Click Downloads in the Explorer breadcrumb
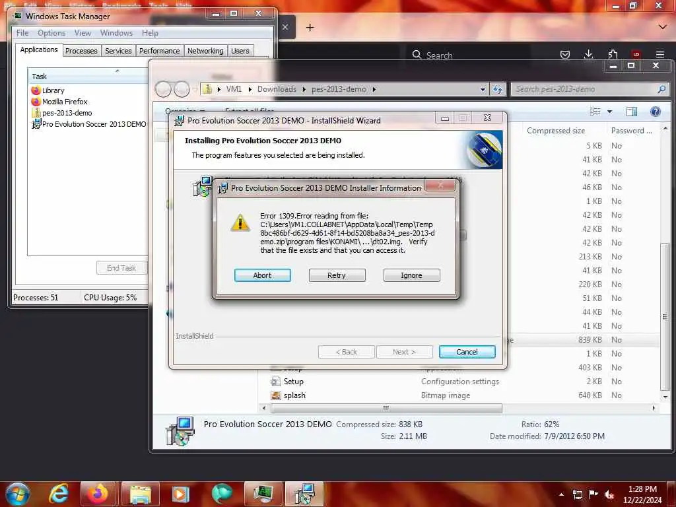Image resolution: width=676 pixels, height=507 pixels. click(x=277, y=89)
